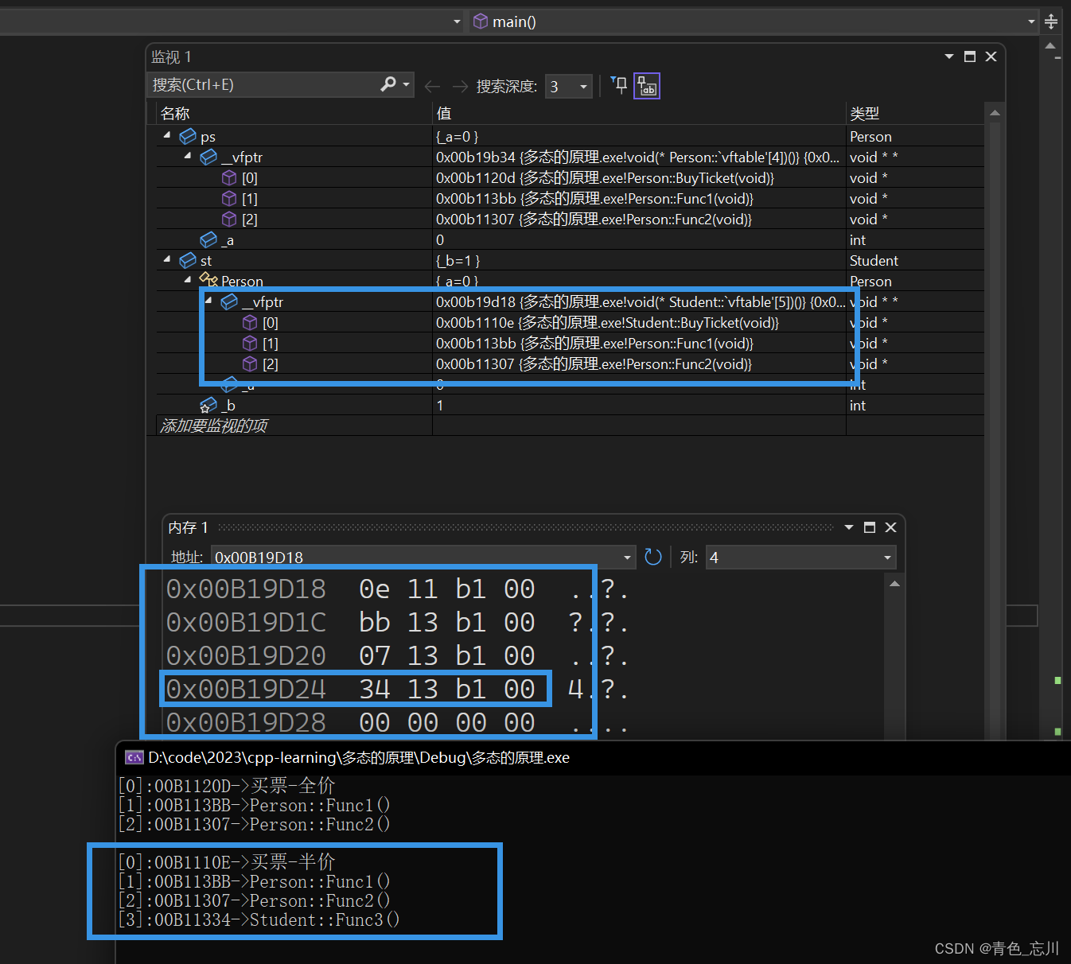The width and height of the screenshot is (1071, 964).
Task: Click the editor split window icon
Action: pos(1051,21)
